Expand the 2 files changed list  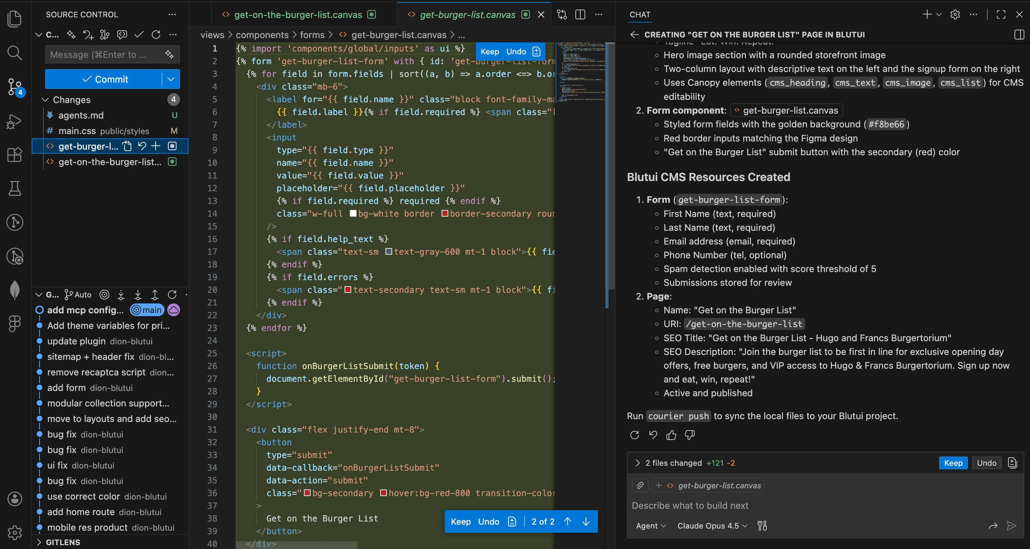point(637,463)
